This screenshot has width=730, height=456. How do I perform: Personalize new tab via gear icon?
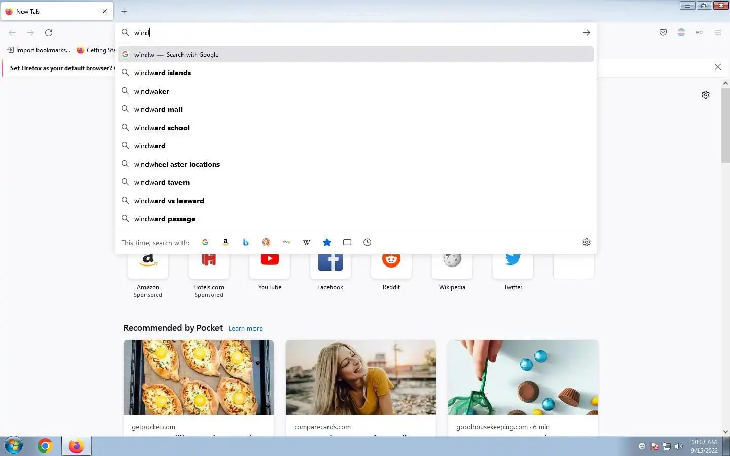click(706, 95)
